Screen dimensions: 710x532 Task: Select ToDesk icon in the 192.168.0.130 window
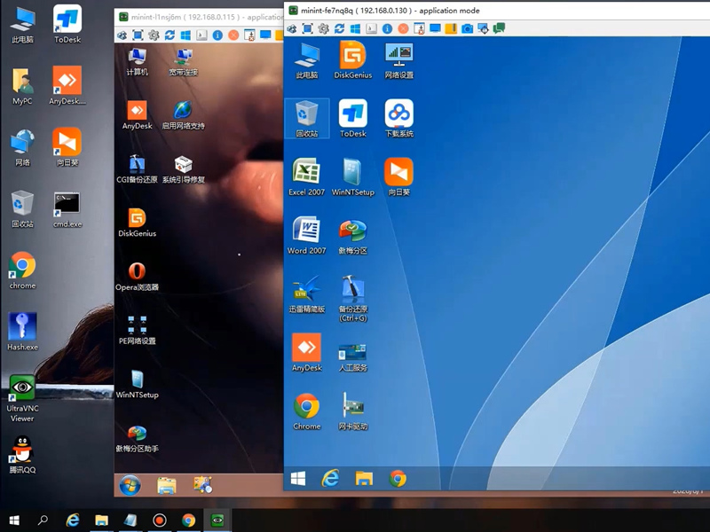click(352, 119)
